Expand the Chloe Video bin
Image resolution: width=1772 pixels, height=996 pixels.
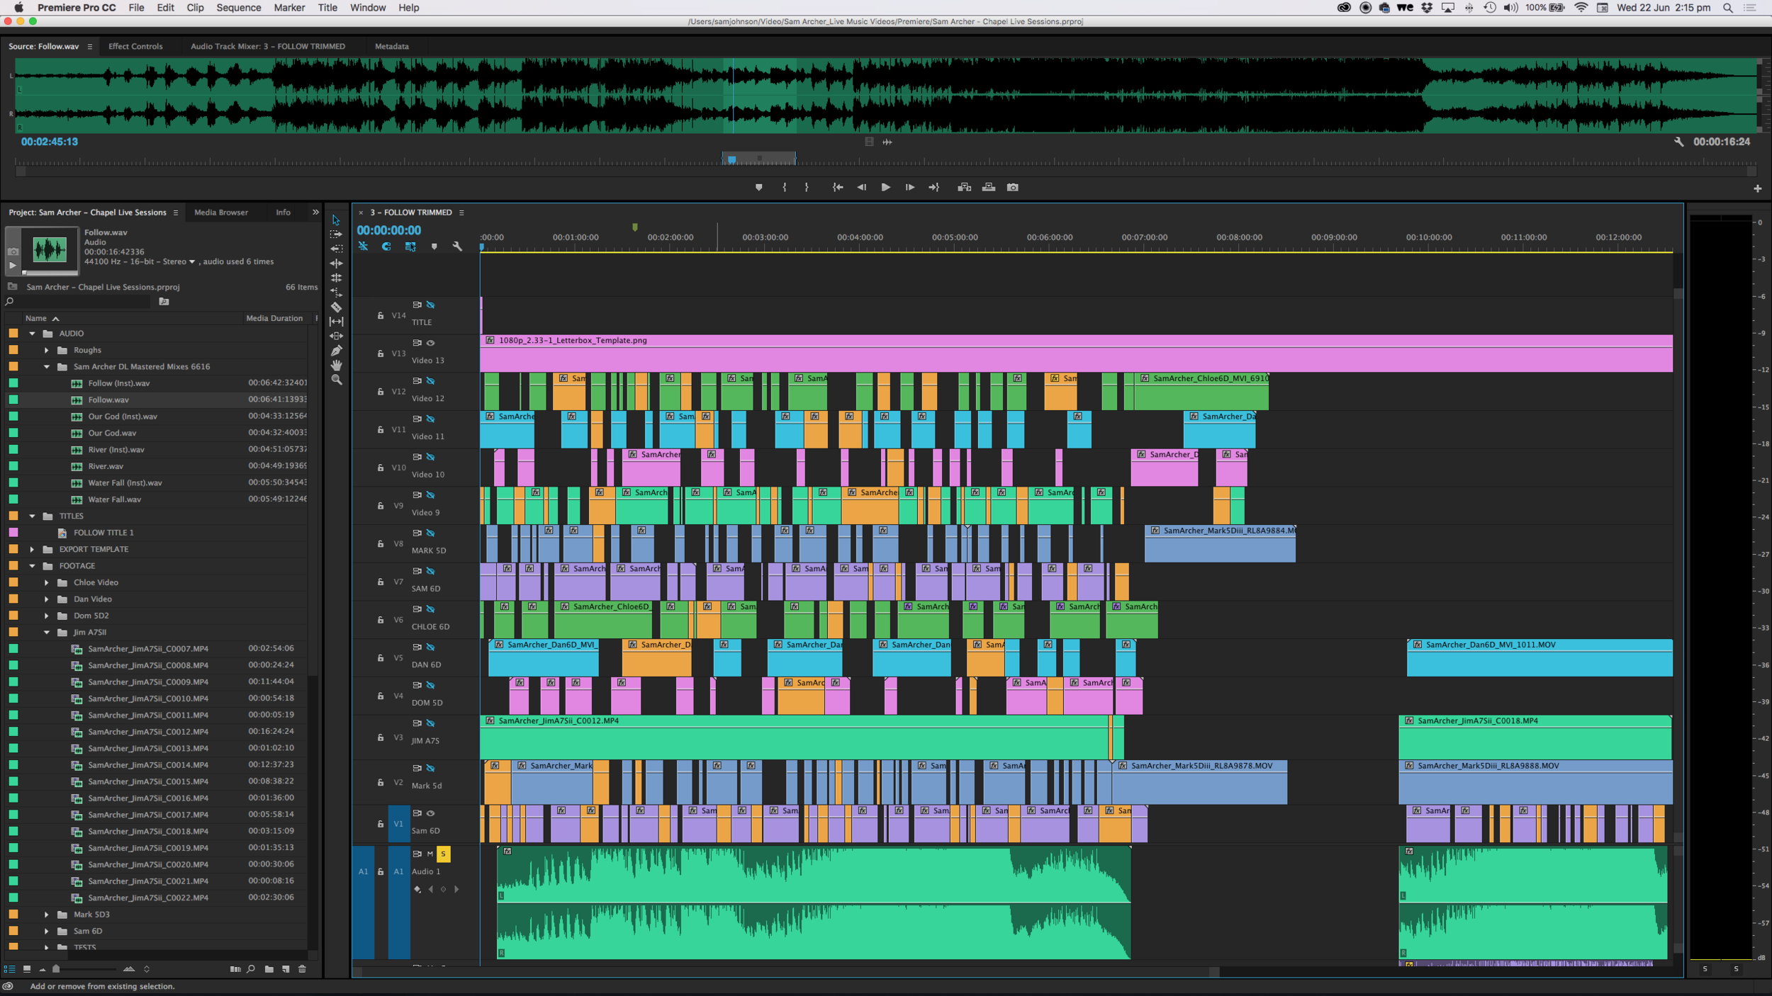47,582
